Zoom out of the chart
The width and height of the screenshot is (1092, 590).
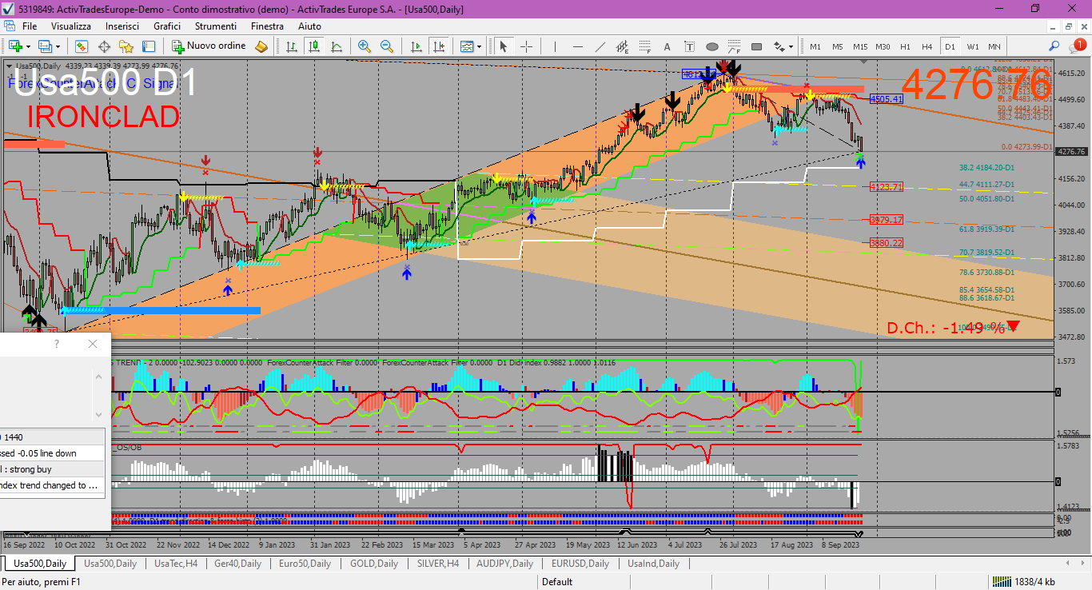pos(387,46)
